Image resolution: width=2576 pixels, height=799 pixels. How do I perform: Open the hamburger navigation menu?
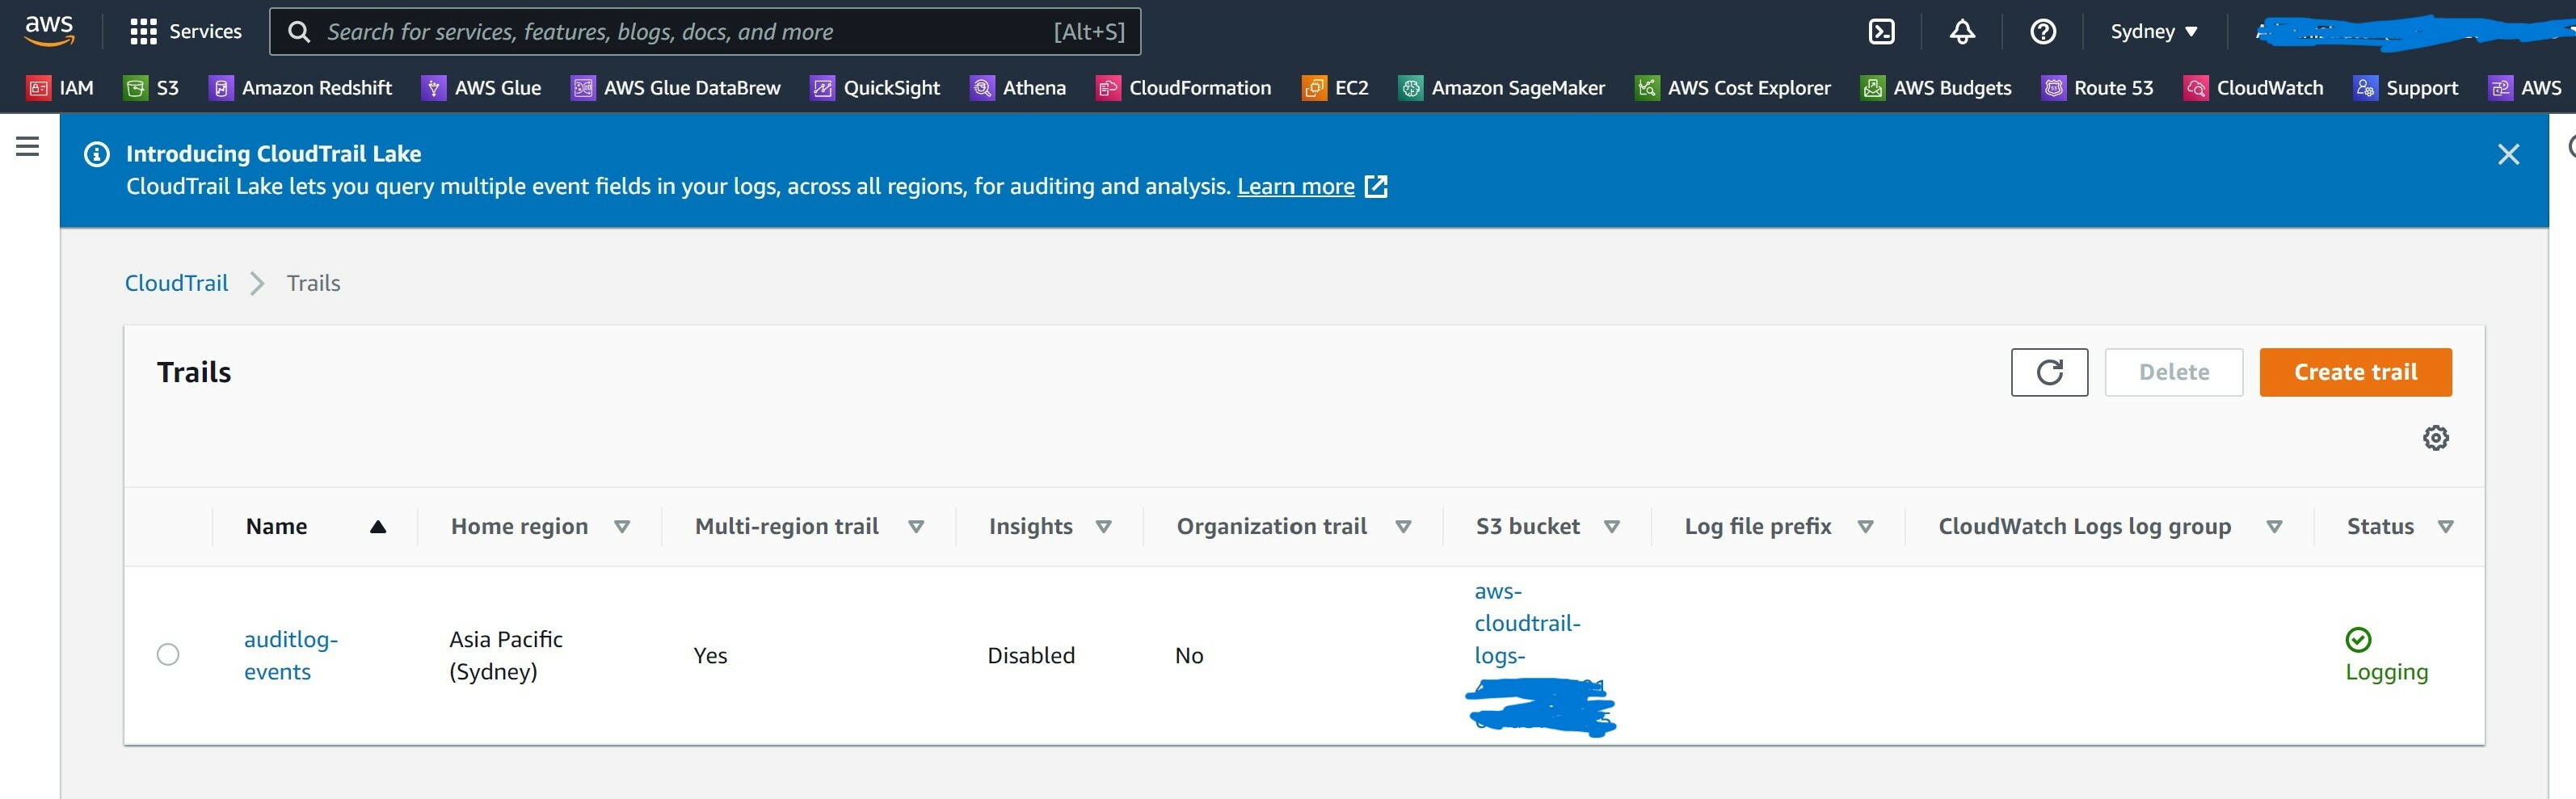click(x=28, y=147)
